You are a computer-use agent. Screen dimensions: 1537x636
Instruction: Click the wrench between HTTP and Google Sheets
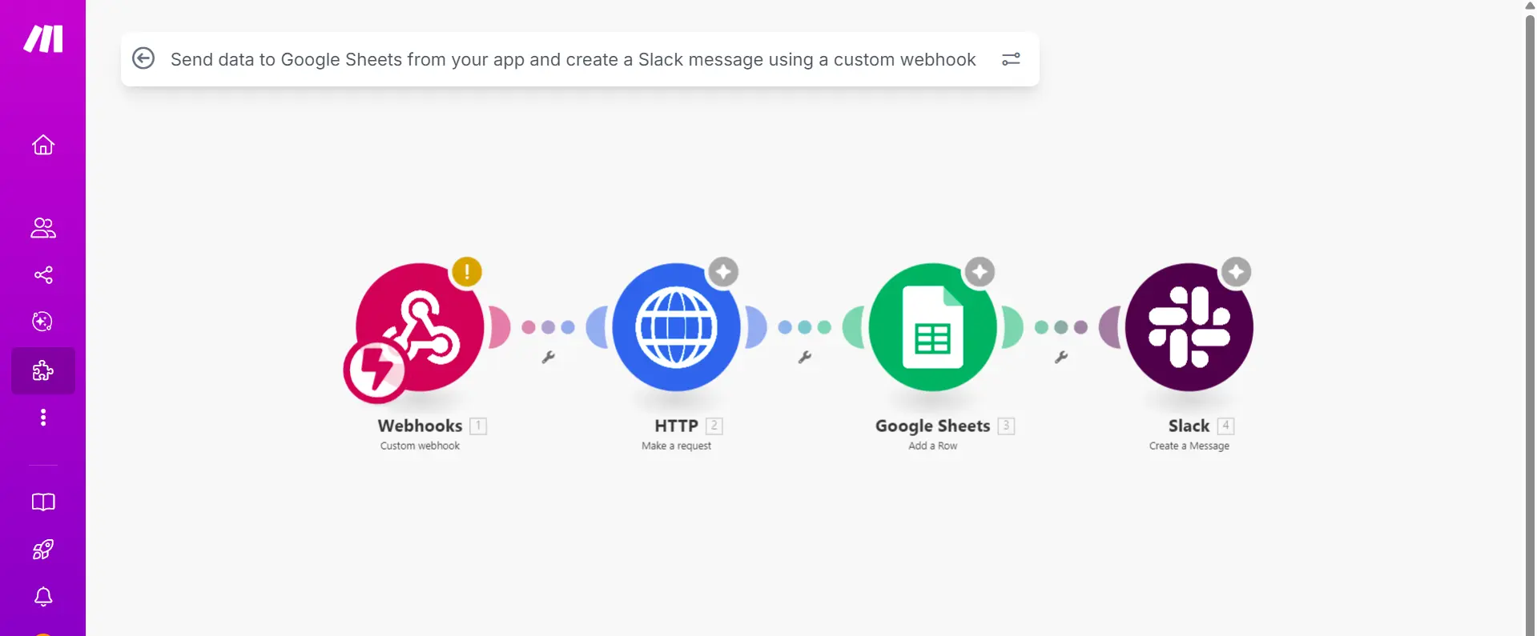(x=805, y=358)
